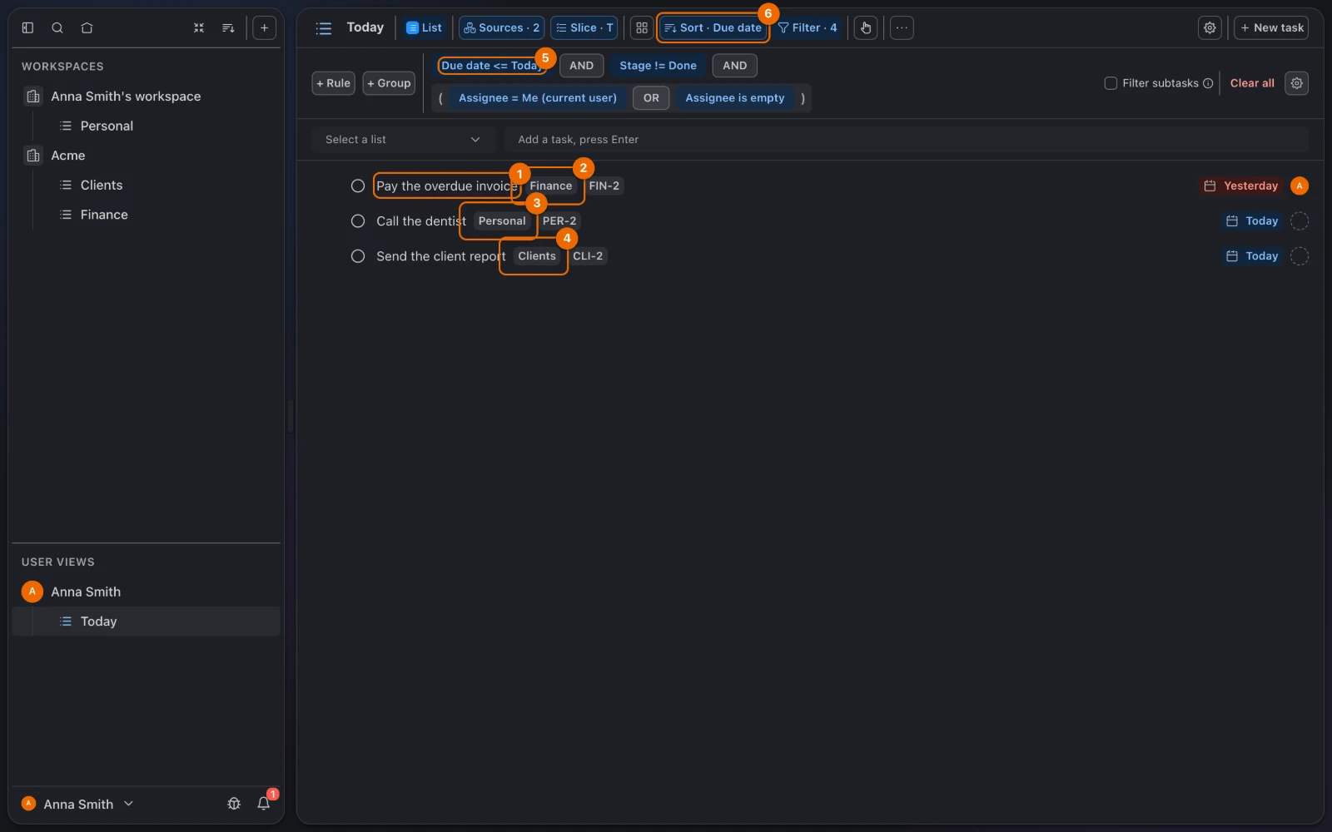This screenshot has height=832, width=1332.
Task: Mark Send the client report as complete
Action: [358, 256]
